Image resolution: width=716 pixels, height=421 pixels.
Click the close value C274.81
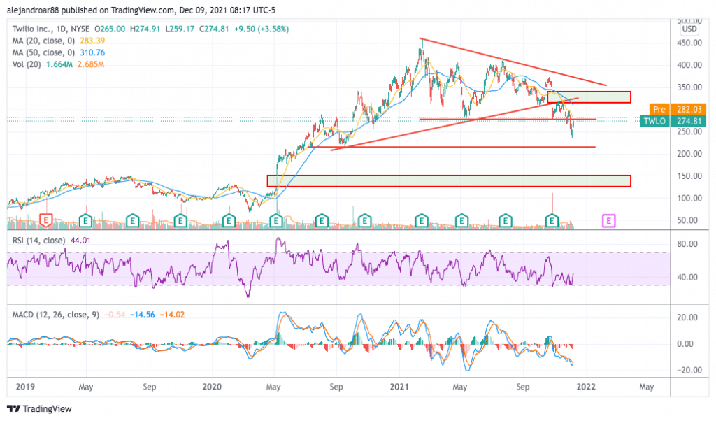214,29
